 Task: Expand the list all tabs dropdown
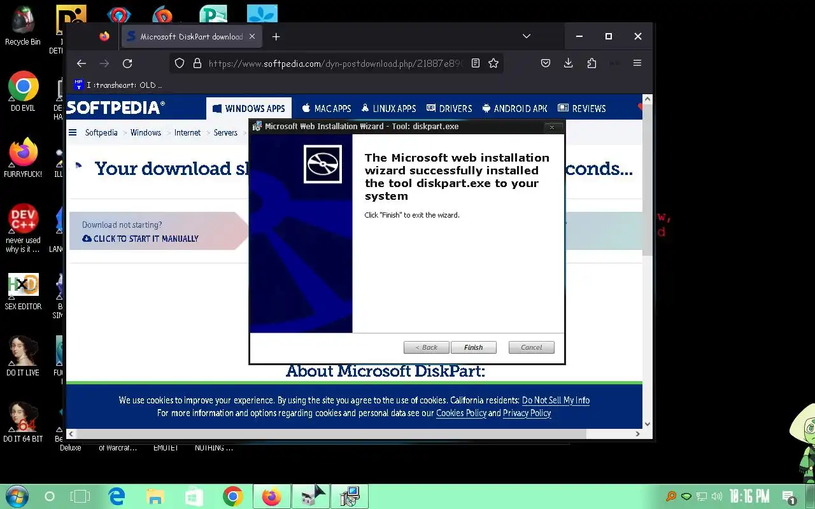click(x=527, y=36)
